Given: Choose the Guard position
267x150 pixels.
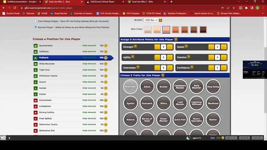Looking at the screenshot, I should click(71, 82).
